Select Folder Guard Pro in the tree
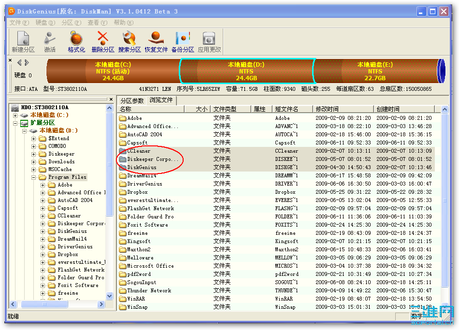 tap(81, 278)
